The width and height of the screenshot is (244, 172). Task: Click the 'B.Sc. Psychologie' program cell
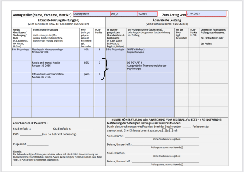pyautogui.click(x=116, y=50)
